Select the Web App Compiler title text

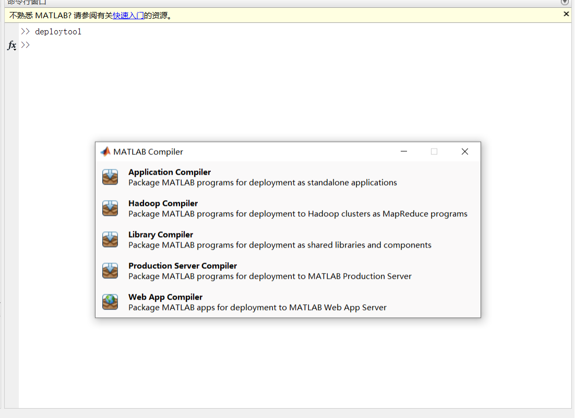pyautogui.click(x=165, y=297)
